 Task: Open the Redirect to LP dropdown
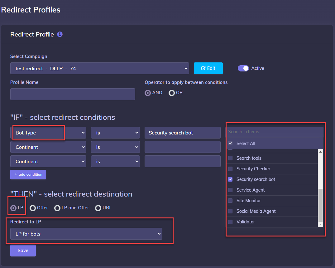86,233
